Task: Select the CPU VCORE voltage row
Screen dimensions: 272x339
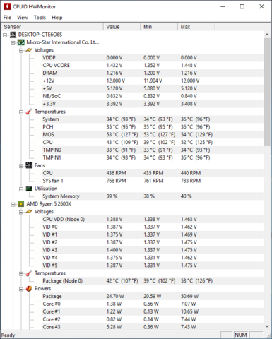Action: pyautogui.click(x=153, y=65)
